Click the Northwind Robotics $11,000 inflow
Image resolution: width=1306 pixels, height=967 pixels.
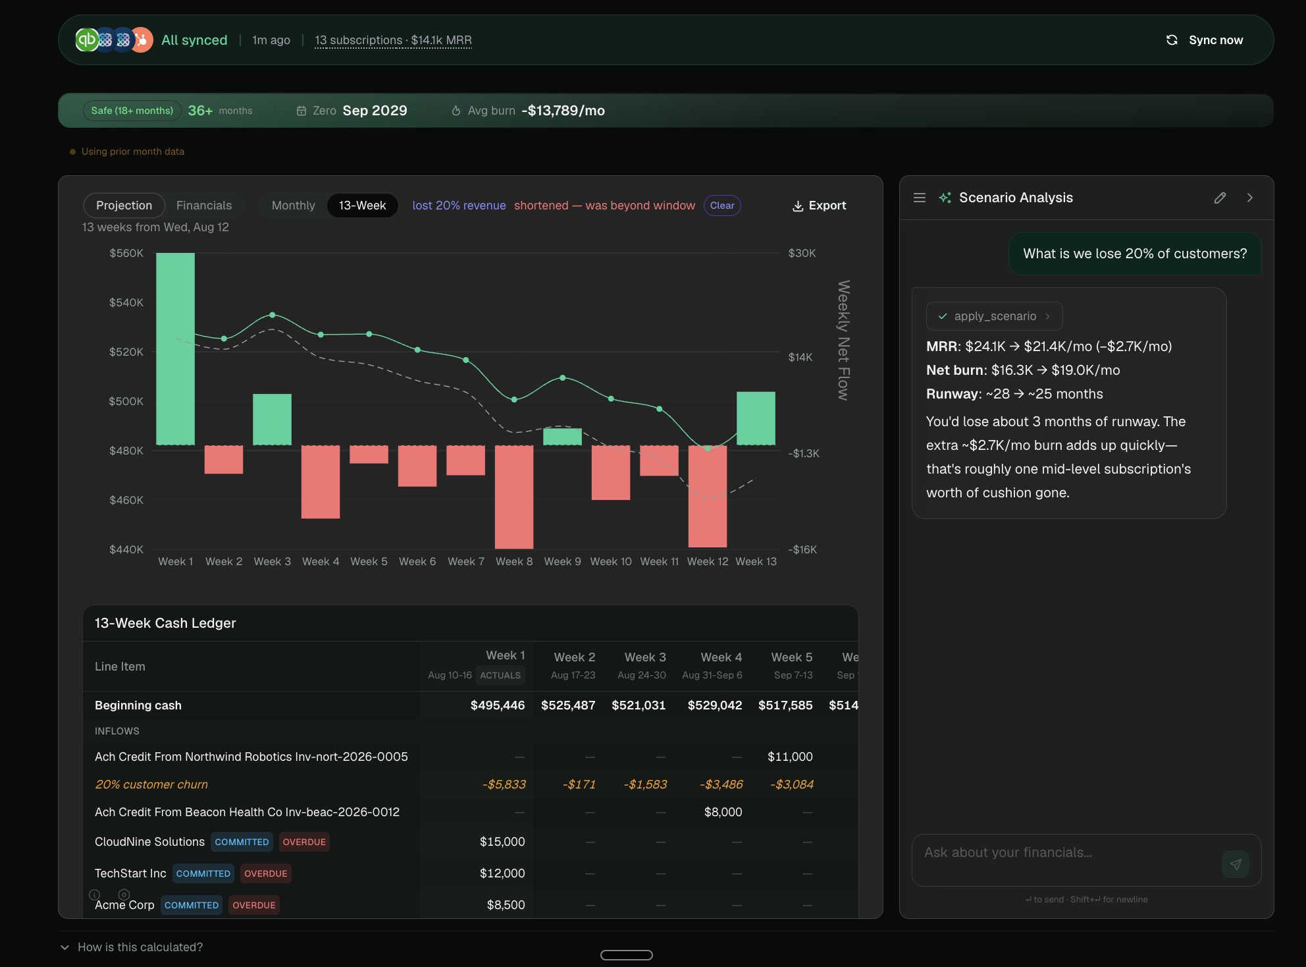[x=790, y=757]
